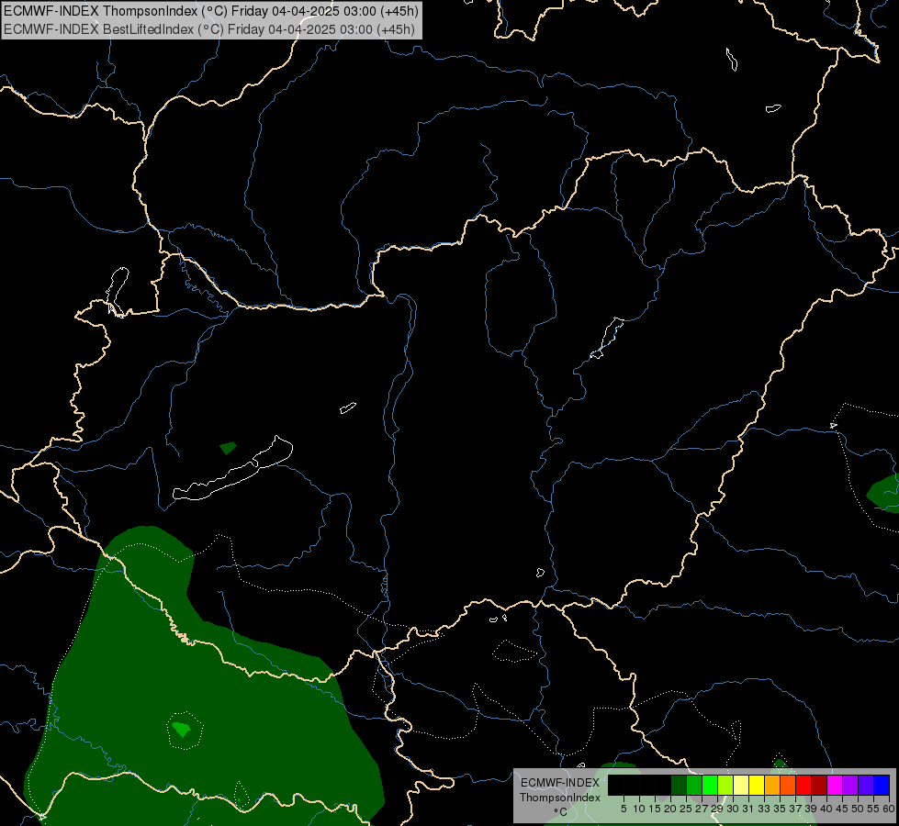This screenshot has width=899, height=826.
Task: Select the pale yellow 30–31 legend swatch
Action: tap(741, 785)
